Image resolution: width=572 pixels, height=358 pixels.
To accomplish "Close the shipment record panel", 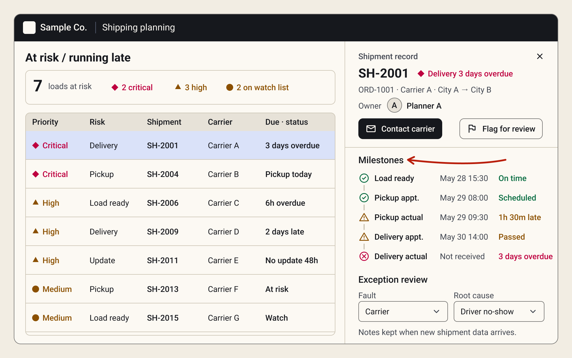I will tap(540, 56).
